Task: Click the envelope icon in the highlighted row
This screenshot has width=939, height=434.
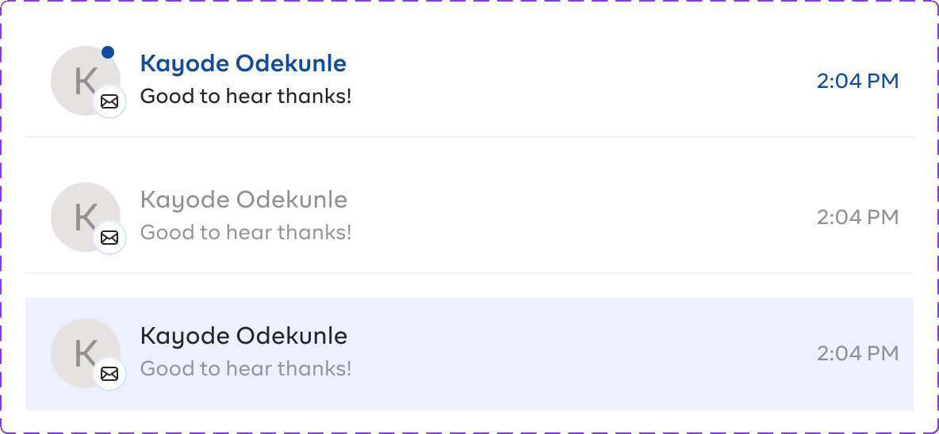Action: pos(109,374)
